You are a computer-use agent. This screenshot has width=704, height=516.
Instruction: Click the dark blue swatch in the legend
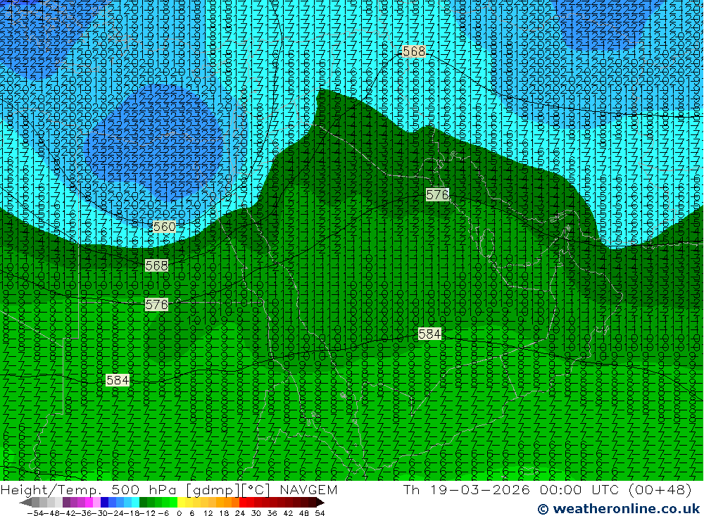[104, 503]
